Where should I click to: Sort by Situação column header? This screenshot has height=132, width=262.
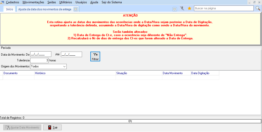pyautogui.click(x=139, y=73)
